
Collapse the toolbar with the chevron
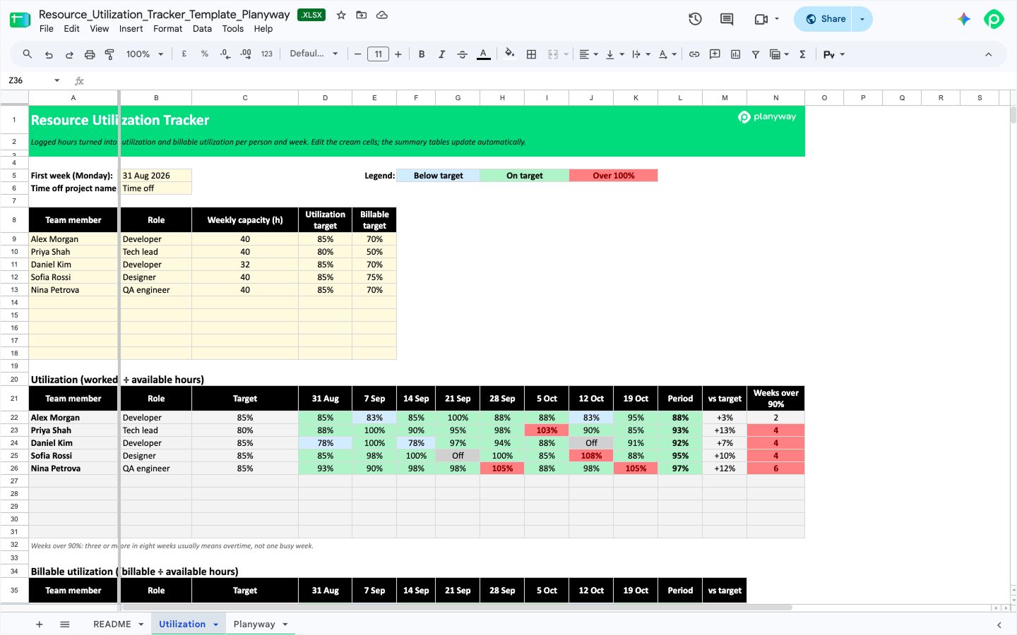coord(988,54)
